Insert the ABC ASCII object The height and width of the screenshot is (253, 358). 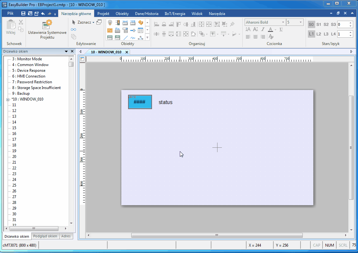pos(118,37)
